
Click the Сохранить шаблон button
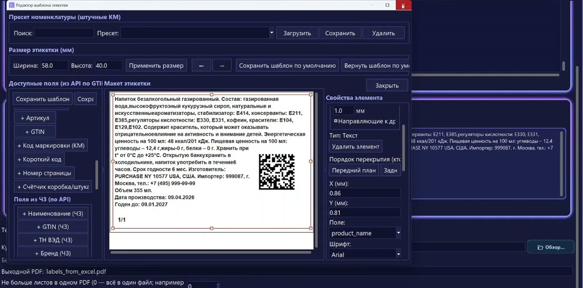coord(43,99)
